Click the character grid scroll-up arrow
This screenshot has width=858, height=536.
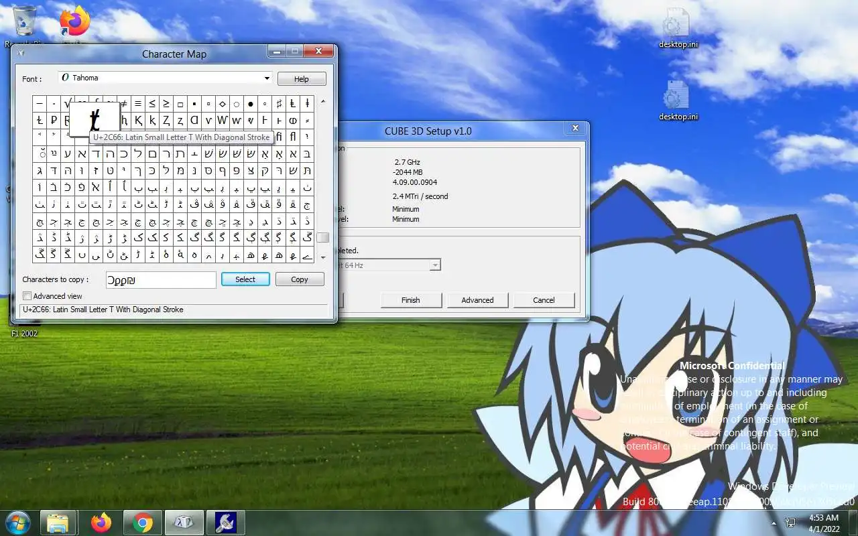323,102
